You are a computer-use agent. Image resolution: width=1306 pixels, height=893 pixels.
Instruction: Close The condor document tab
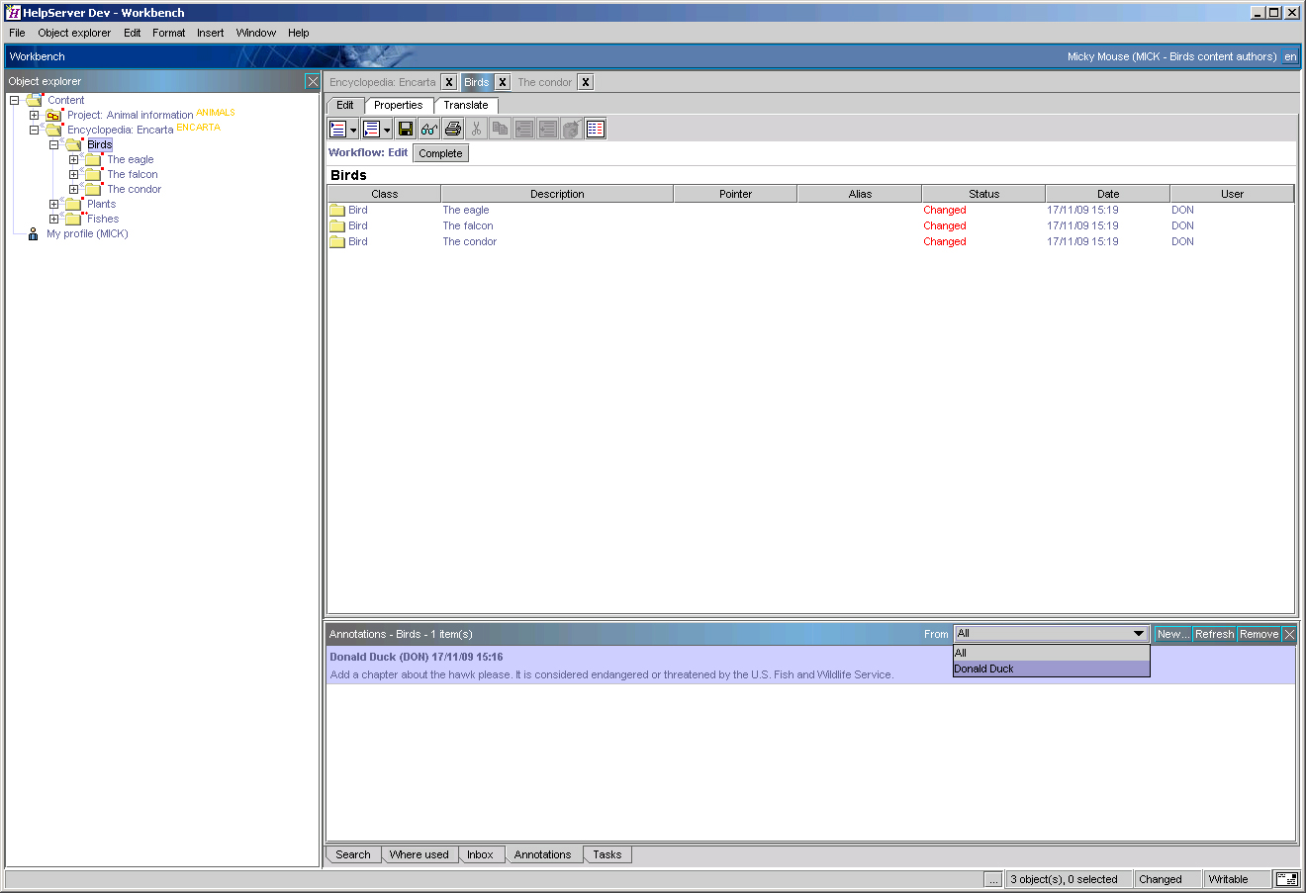point(586,82)
